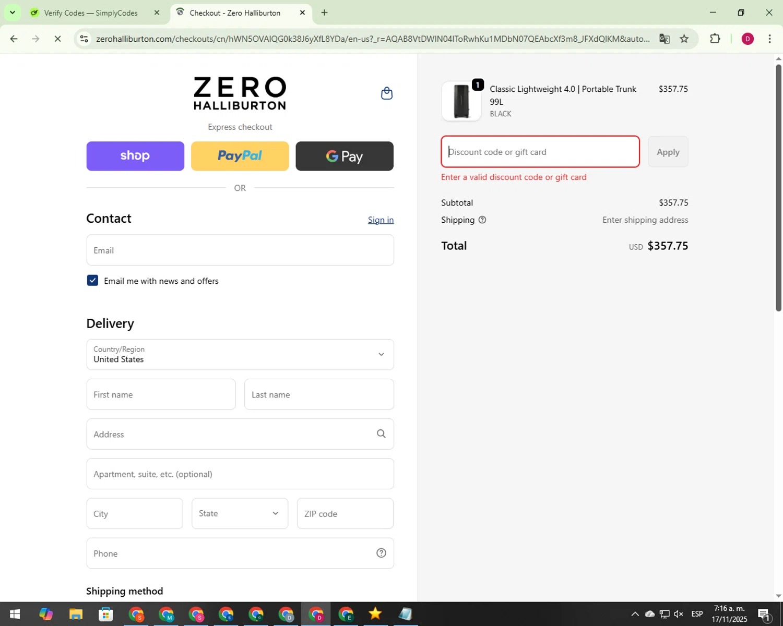Show hidden system tray icons

point(635,614)
